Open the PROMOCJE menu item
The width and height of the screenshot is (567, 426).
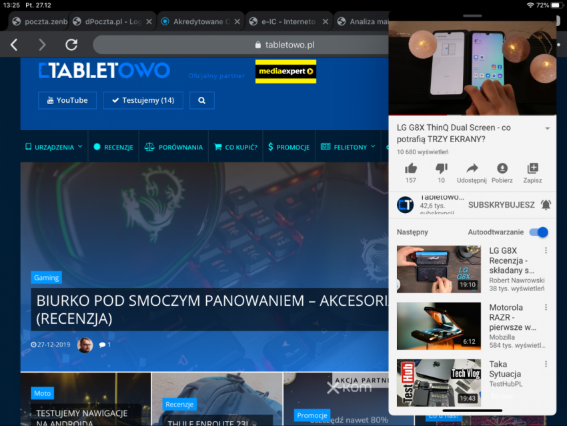pos(289,147)
